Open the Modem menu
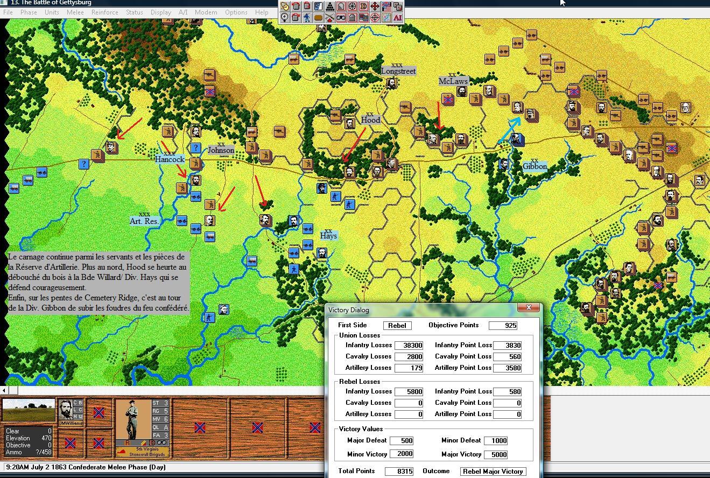The width and height of the screenshot is (710, 478). click(x=206, y=12)
